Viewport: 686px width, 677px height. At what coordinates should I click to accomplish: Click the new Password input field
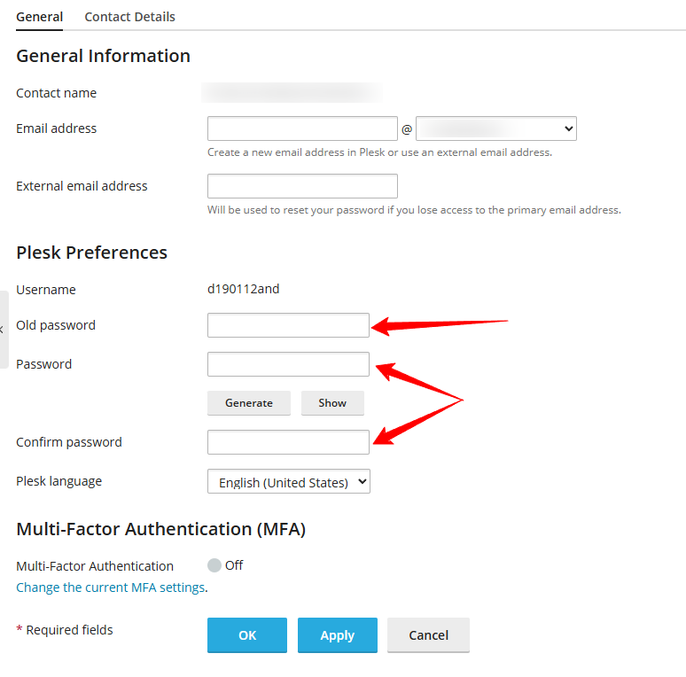(288, 364)
